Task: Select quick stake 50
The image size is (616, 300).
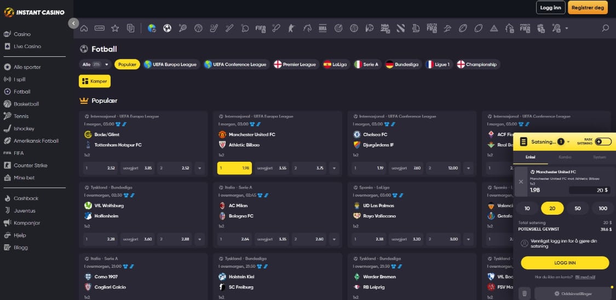Action: tap(578, 208)
